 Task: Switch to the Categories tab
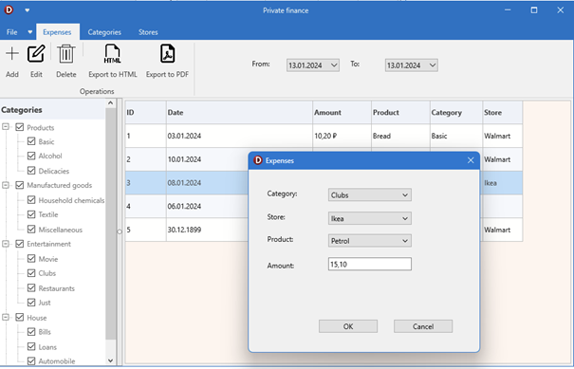point(104,32)
